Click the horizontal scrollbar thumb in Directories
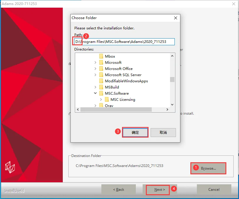This screenshot has width=239, height=199. 116,109
